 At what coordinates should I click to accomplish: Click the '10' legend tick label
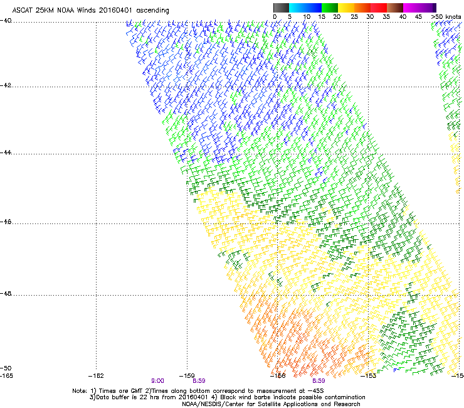(x=307, y=17)
